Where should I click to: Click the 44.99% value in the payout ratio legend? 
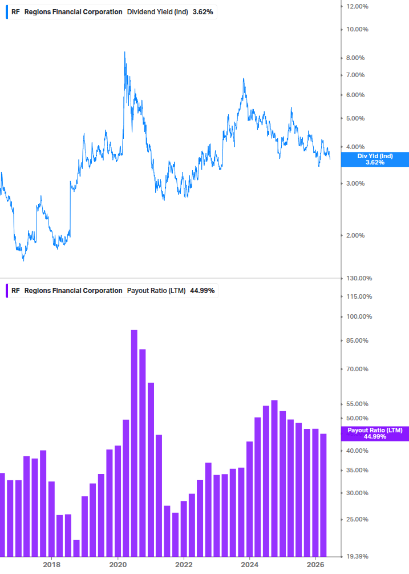(203, 291)
